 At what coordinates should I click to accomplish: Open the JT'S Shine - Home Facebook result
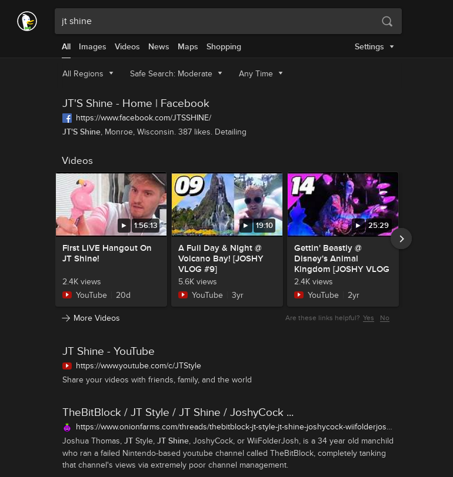(x=136, y=103)
